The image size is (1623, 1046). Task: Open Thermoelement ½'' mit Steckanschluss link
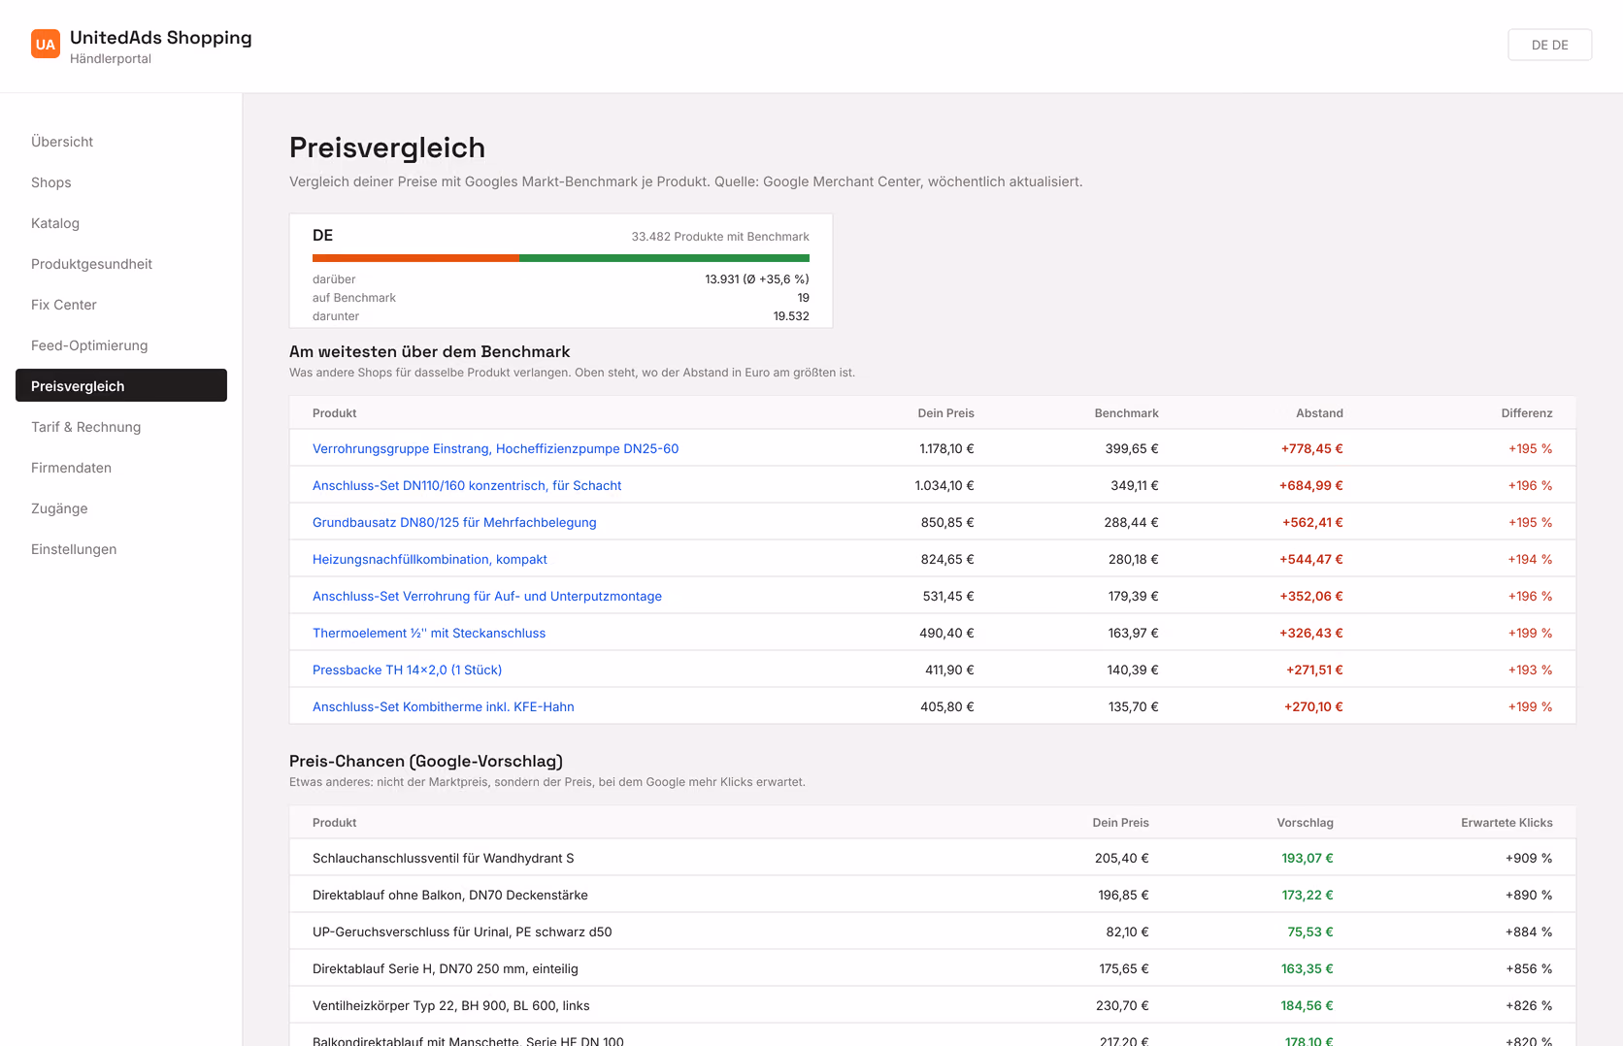point(429,633)
